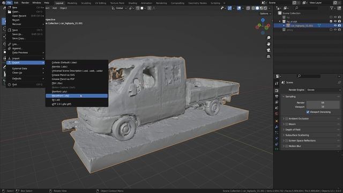343x193 pixels.
Task: Choose FBX (.fbx) export option
Action: pos(77,84)
